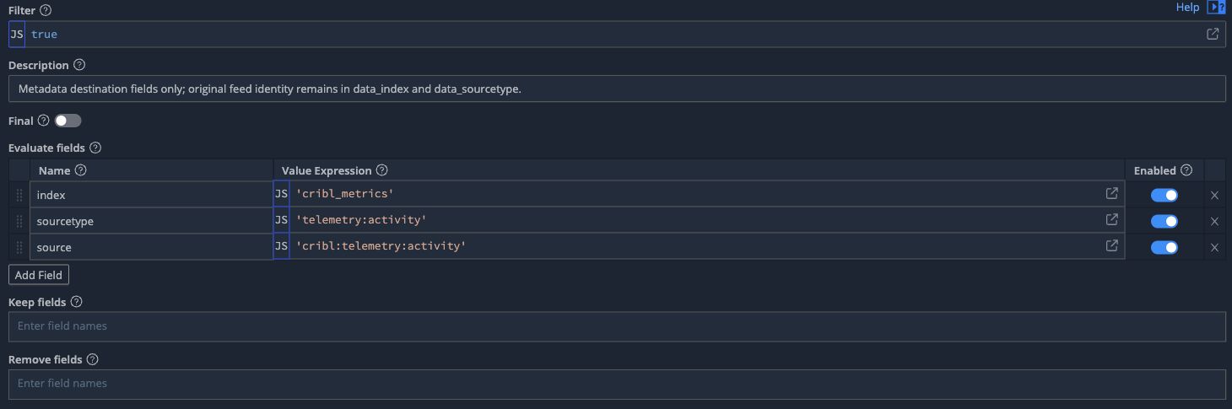Open the Help link

tap(1187, 8)
